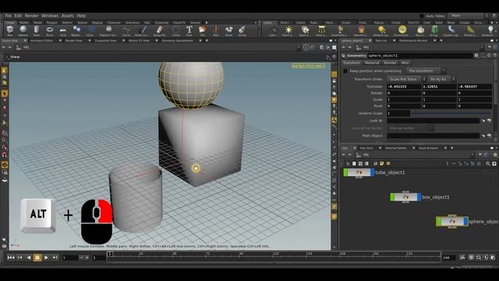Viewport: 499px width, 281px height.
Task: Create a Distant Light from the shelf
Action: pyautogui.click(x=381, y=31)
